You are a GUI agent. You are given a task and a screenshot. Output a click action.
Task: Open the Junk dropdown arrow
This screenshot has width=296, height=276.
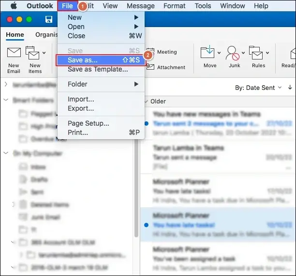[x=243, y=53]
